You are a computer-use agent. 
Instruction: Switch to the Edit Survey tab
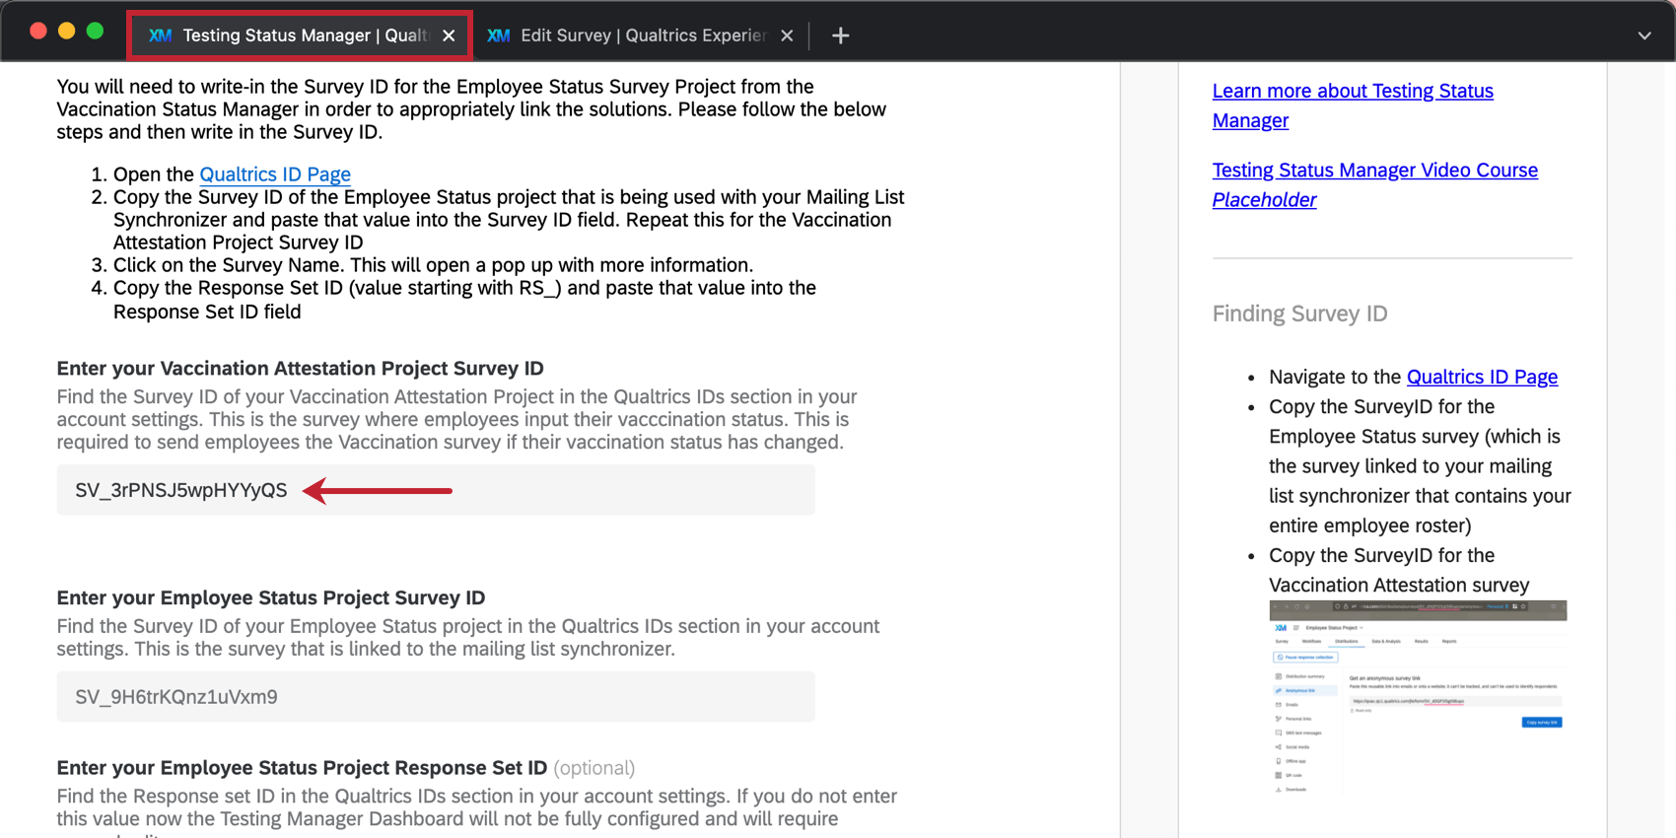(x=641, y=35)
